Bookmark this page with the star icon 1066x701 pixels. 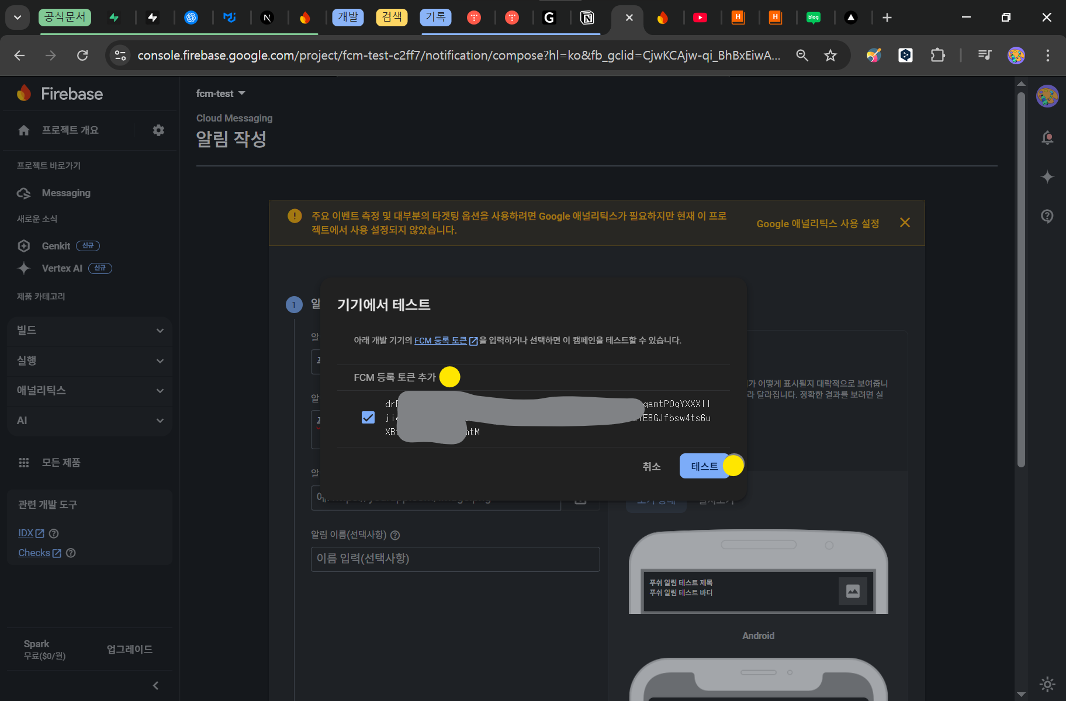(x=830, y=55)
